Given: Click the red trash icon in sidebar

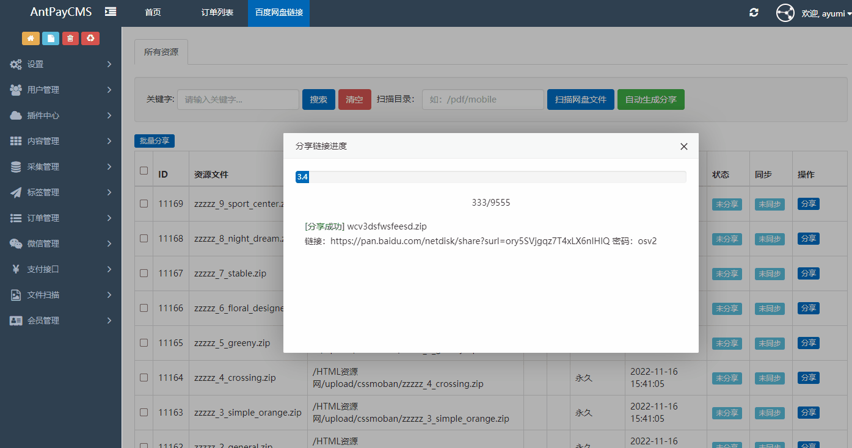Looking at the screenshot, I should tap(70, 38).
